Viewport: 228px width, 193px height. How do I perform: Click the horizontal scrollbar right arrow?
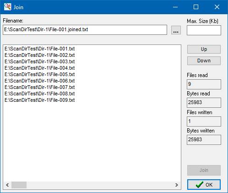[177, 185]
